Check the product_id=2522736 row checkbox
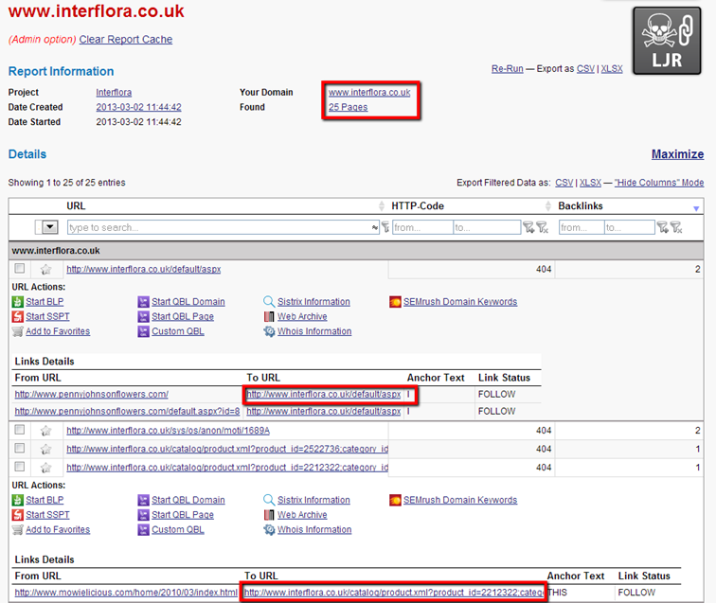 pyautogui.click(x=20, y=449)
